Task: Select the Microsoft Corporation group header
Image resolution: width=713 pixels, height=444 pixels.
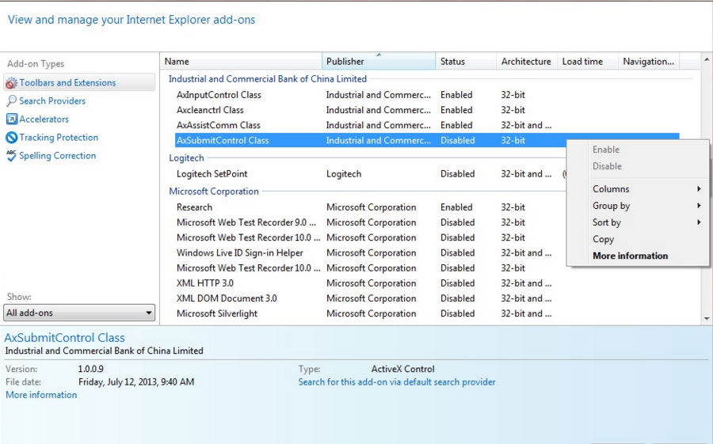Action: point(214,192)
